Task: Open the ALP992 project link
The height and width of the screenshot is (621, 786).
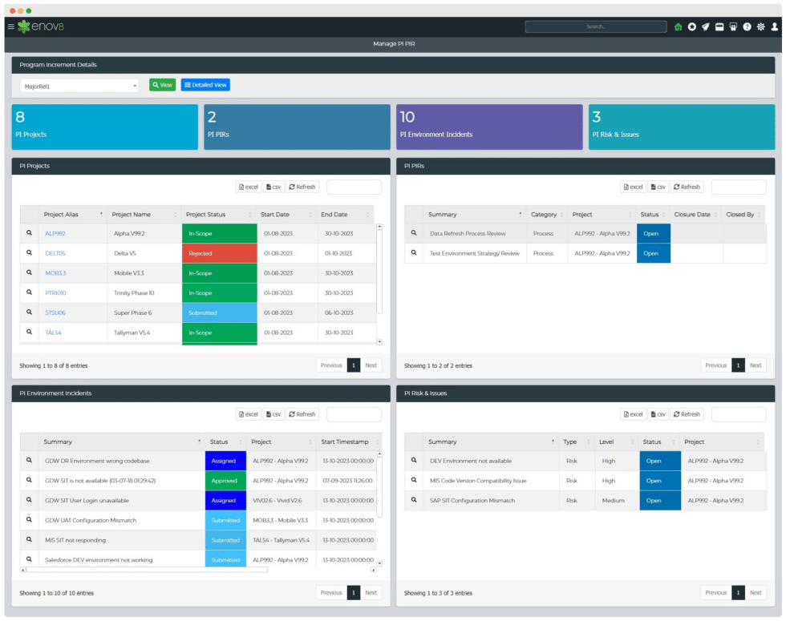Action: 55,232
